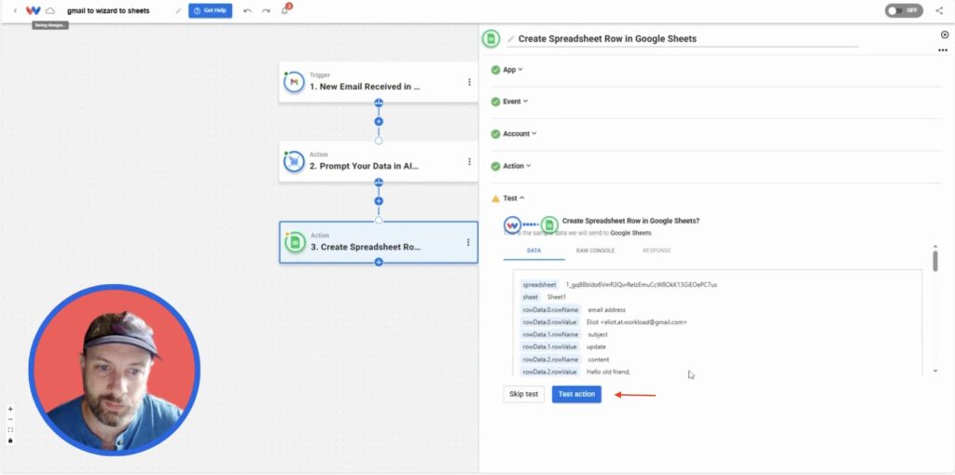Switch to the RAW CONSOLE tab
Image resolution: width=955 pixels, height=475 pixels.
[x=595, y=251]
